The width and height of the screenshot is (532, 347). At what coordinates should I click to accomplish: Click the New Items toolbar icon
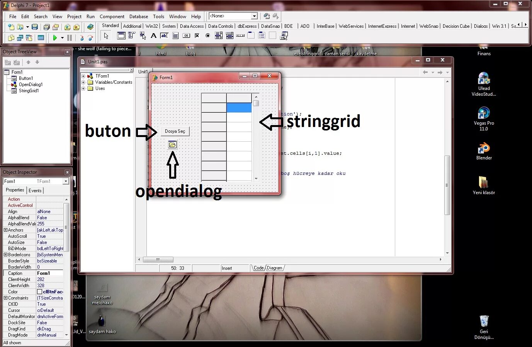[x=11, y=27]
